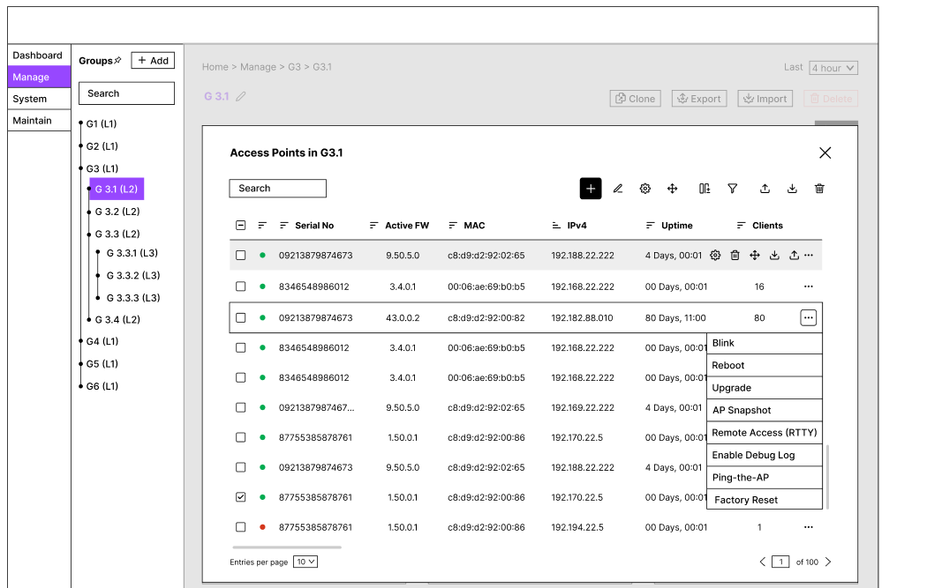Open the three-dot menu in the highlighted first row
The height and width of the screenshot is (588, 927).
pos(809,255)
